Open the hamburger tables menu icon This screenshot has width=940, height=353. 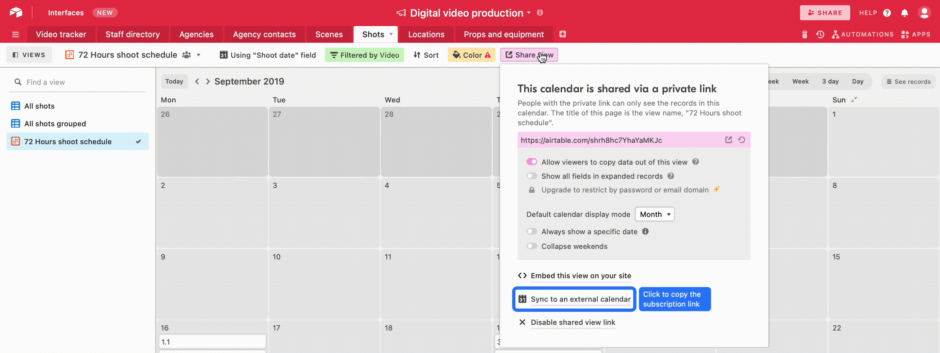point(15,35)
